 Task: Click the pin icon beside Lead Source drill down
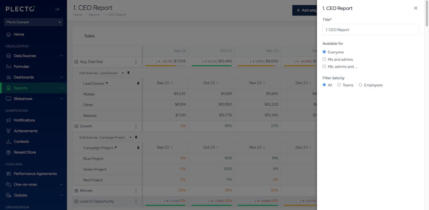point(128,73)
